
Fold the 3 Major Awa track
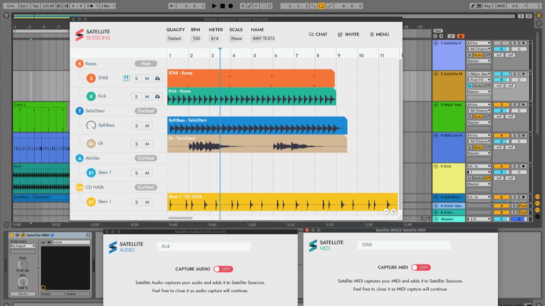pos(436,105)
